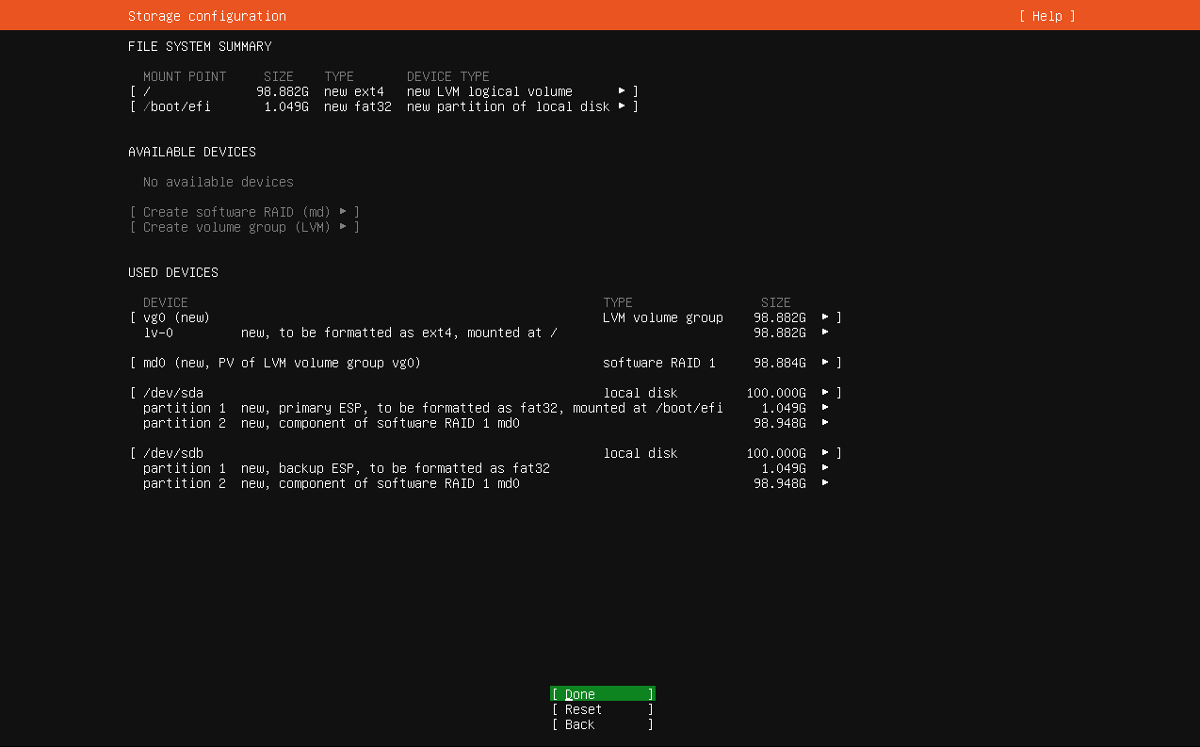The width and height of the screenshot is (1200, 747).
Task: Open sda partition 1 primary ESP arrow
Action: [825, 408]
